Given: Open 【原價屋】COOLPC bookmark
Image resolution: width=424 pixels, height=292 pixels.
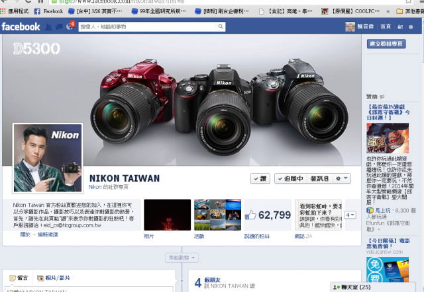Looking at the screenshot, I should click(350, 11).
